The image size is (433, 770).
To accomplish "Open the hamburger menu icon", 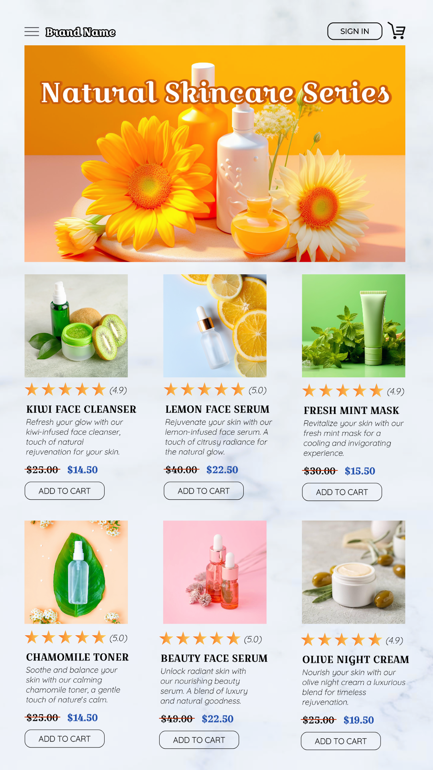I will point(32,32).
